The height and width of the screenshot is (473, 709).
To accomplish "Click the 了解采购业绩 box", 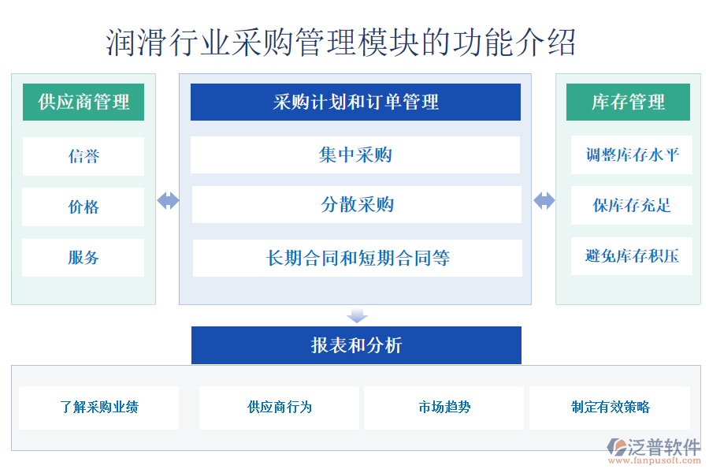I will coord(99,408).
